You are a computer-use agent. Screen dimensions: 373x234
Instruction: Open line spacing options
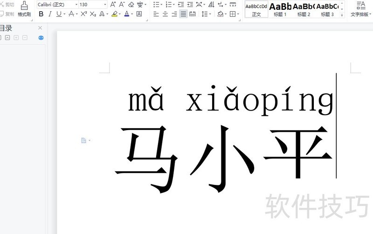click(x=205, y=14)
